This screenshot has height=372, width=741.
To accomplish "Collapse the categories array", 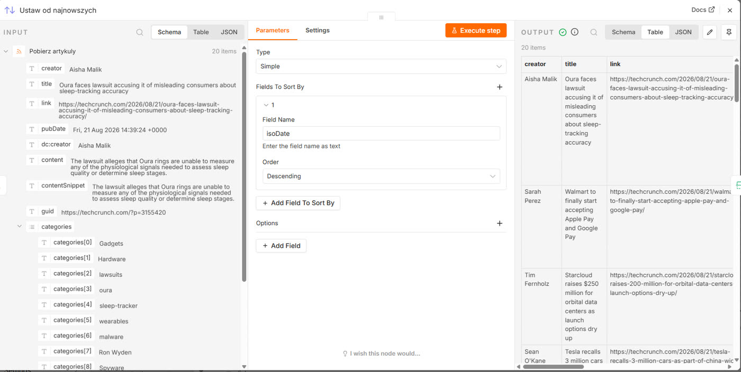I will (x=19, y=226).
